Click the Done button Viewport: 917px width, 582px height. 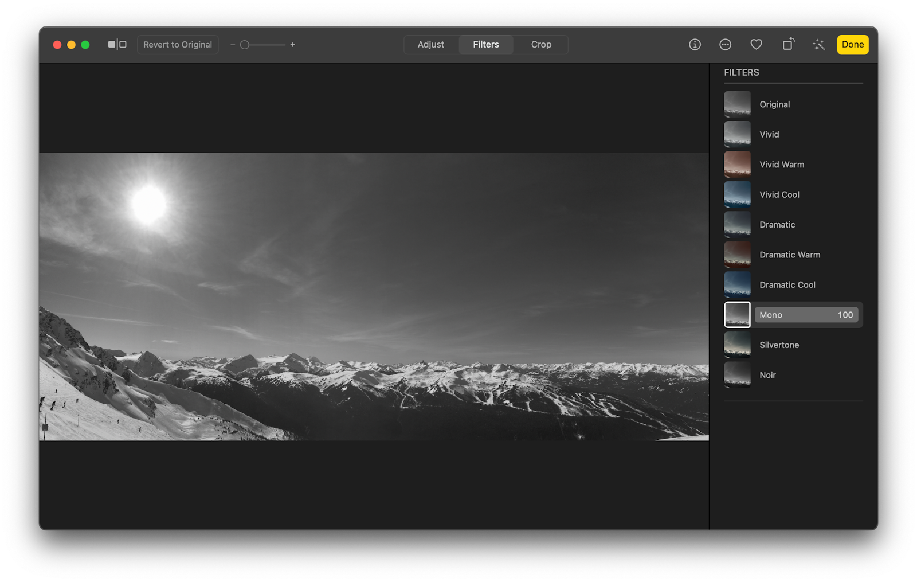853,44
